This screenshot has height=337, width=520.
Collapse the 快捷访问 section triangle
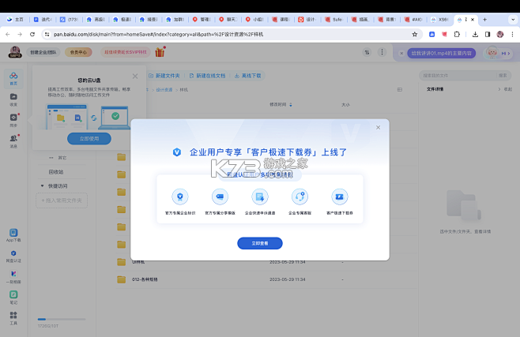click(42, 185)
